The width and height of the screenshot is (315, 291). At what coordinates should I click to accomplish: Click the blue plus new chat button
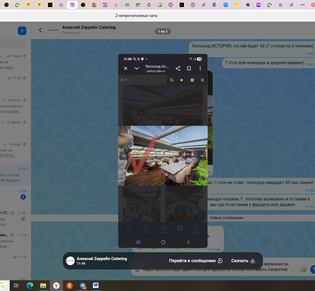22,31
